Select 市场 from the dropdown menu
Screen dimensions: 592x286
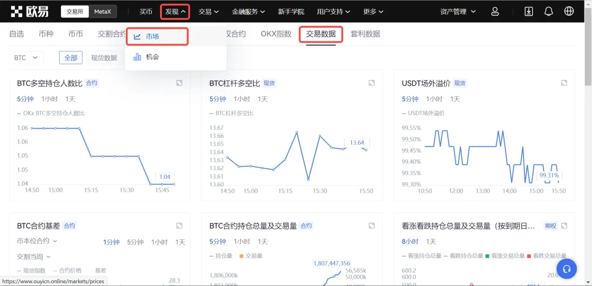[152, 37]
